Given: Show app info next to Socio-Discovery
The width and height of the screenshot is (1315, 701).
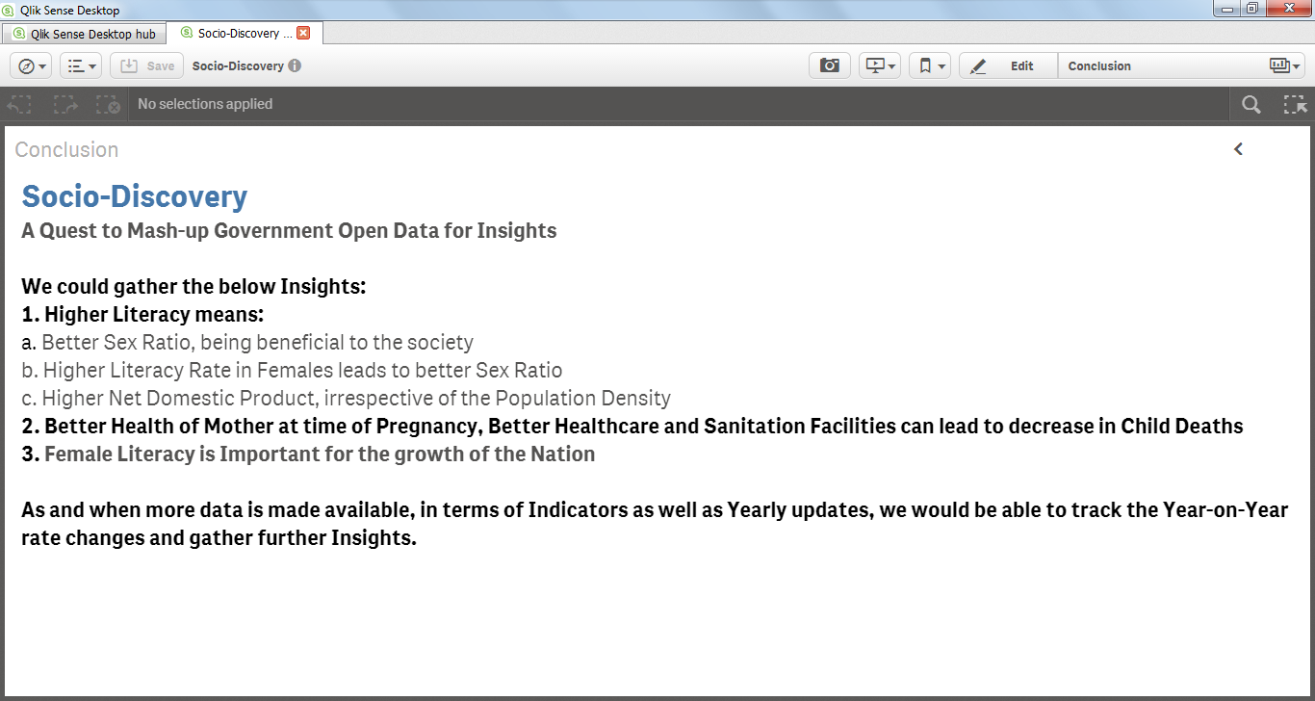Looking at the screenshot, I should click(x=295, y=65).
